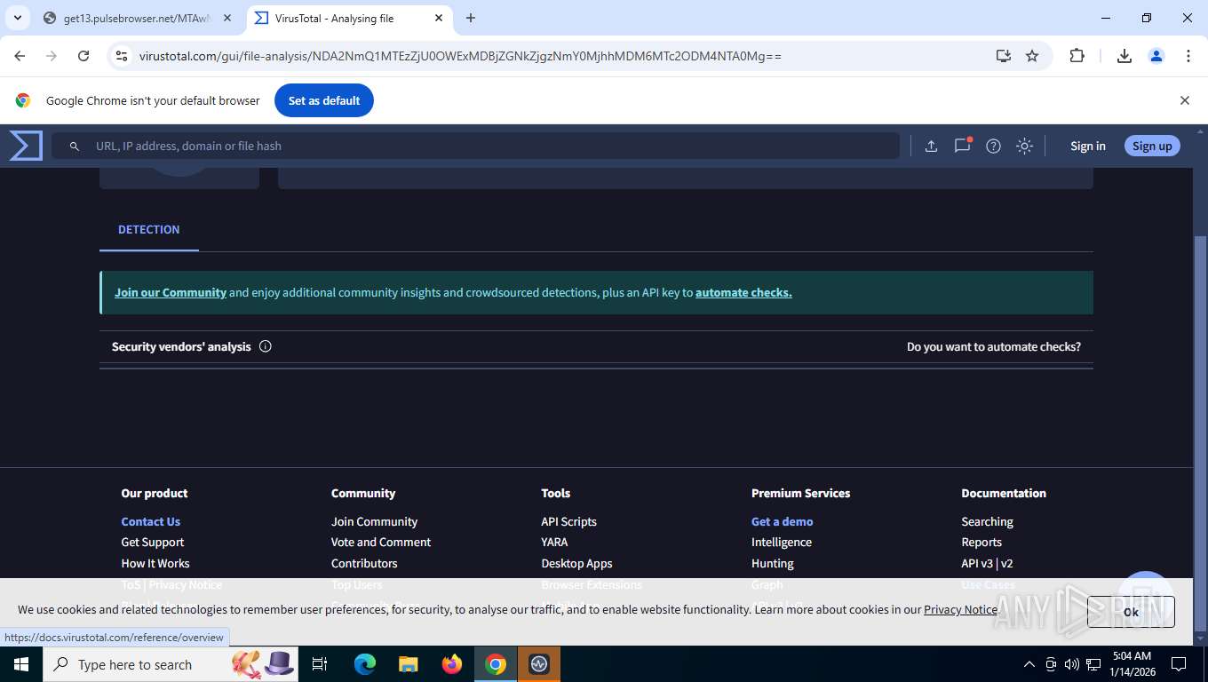1208x682 pixels.
Task: Click Set as default button
Action: [324, 100]
